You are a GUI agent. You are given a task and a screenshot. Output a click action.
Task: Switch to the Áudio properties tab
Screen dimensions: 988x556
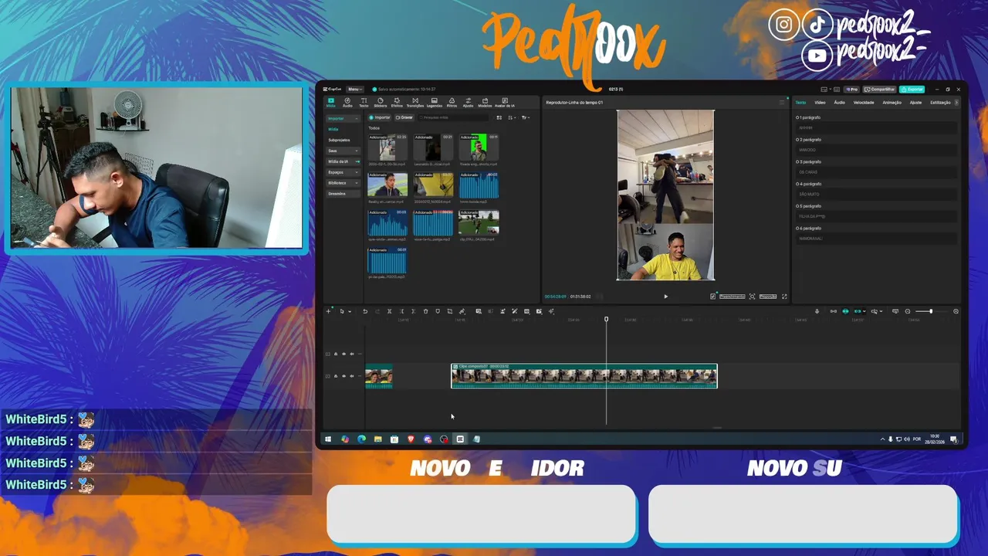point(839,102)
